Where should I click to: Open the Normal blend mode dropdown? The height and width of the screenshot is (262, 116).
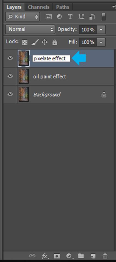[x=30, y=30]
